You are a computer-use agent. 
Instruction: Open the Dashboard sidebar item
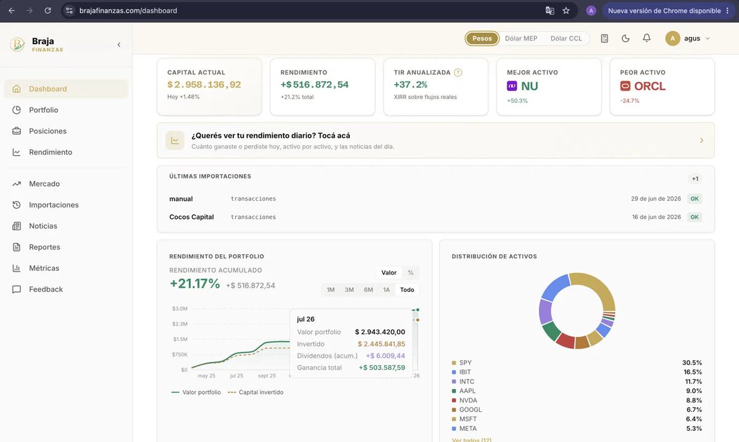(66, 89)
